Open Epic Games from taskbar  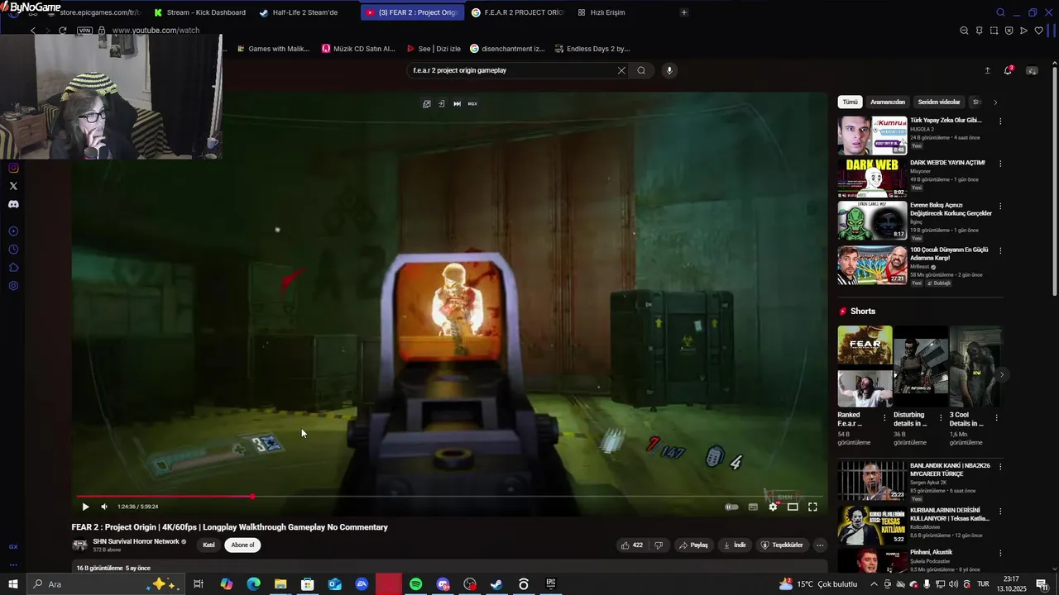(x=550, y=584)
